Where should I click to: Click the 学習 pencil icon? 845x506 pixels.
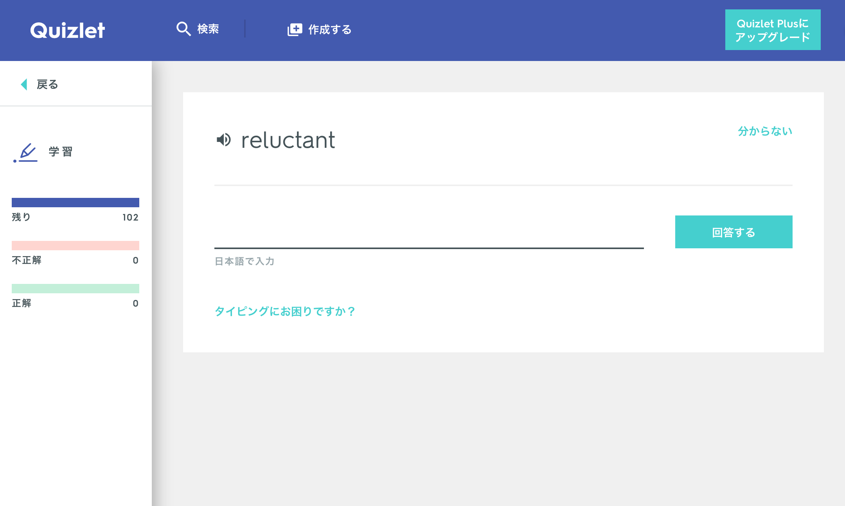click(x=26, y=153)
